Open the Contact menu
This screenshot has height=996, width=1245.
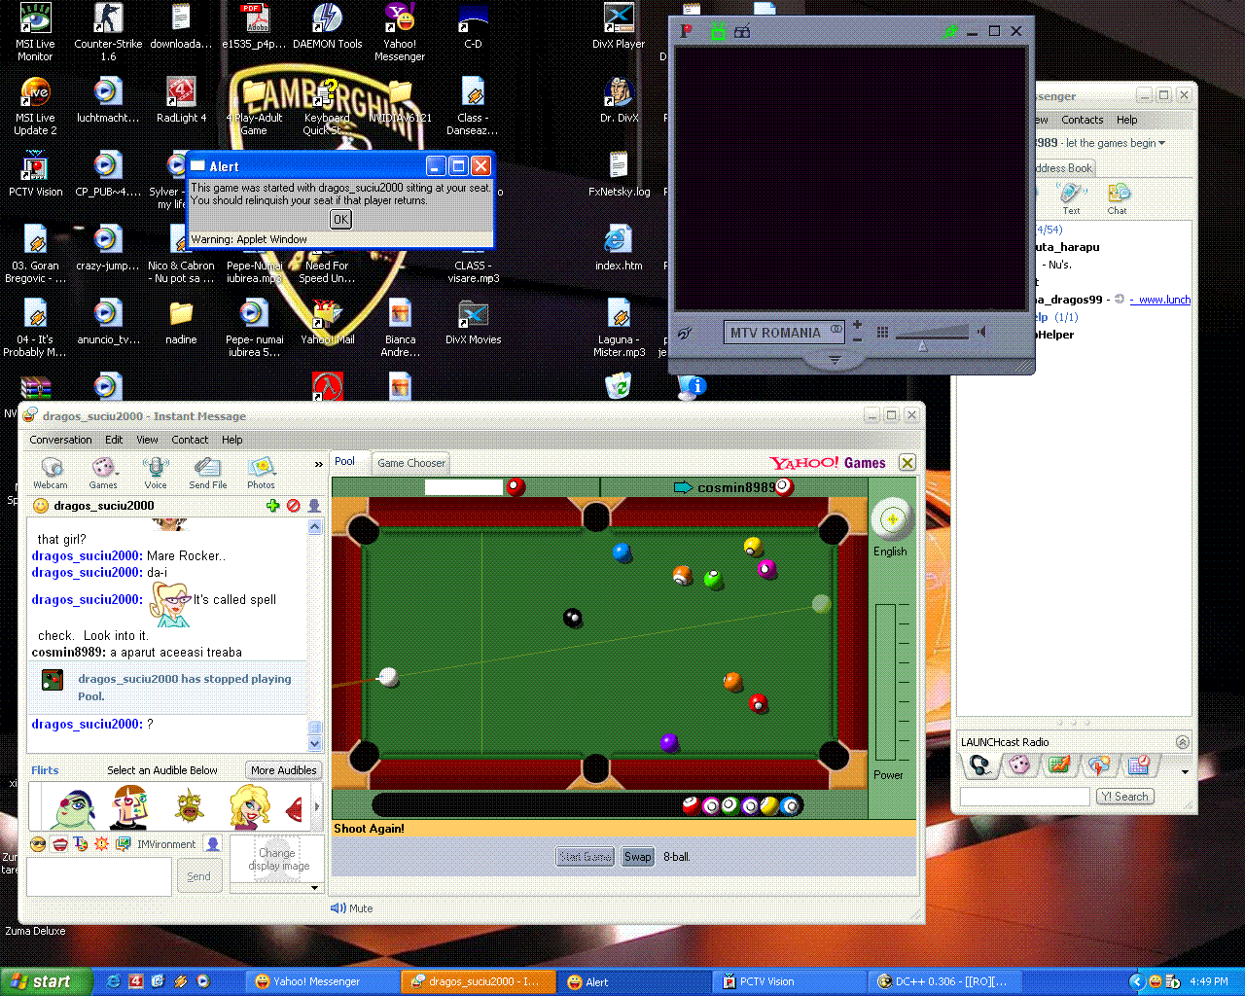(190, 440)
